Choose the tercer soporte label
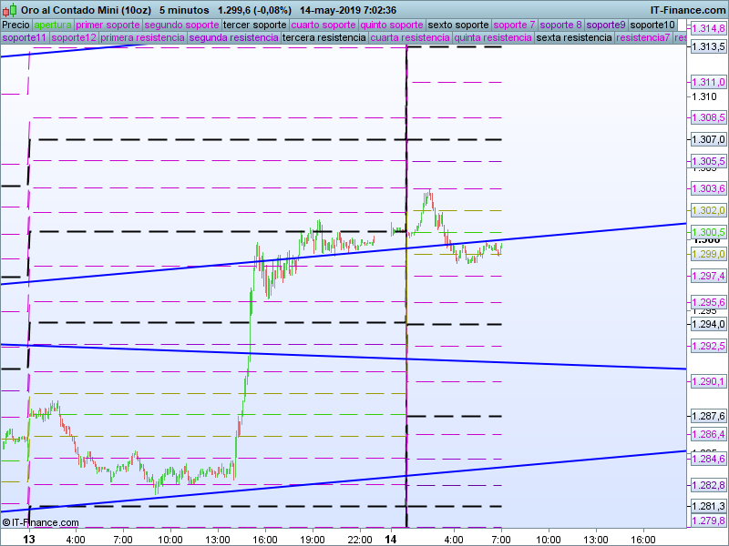 254,25
